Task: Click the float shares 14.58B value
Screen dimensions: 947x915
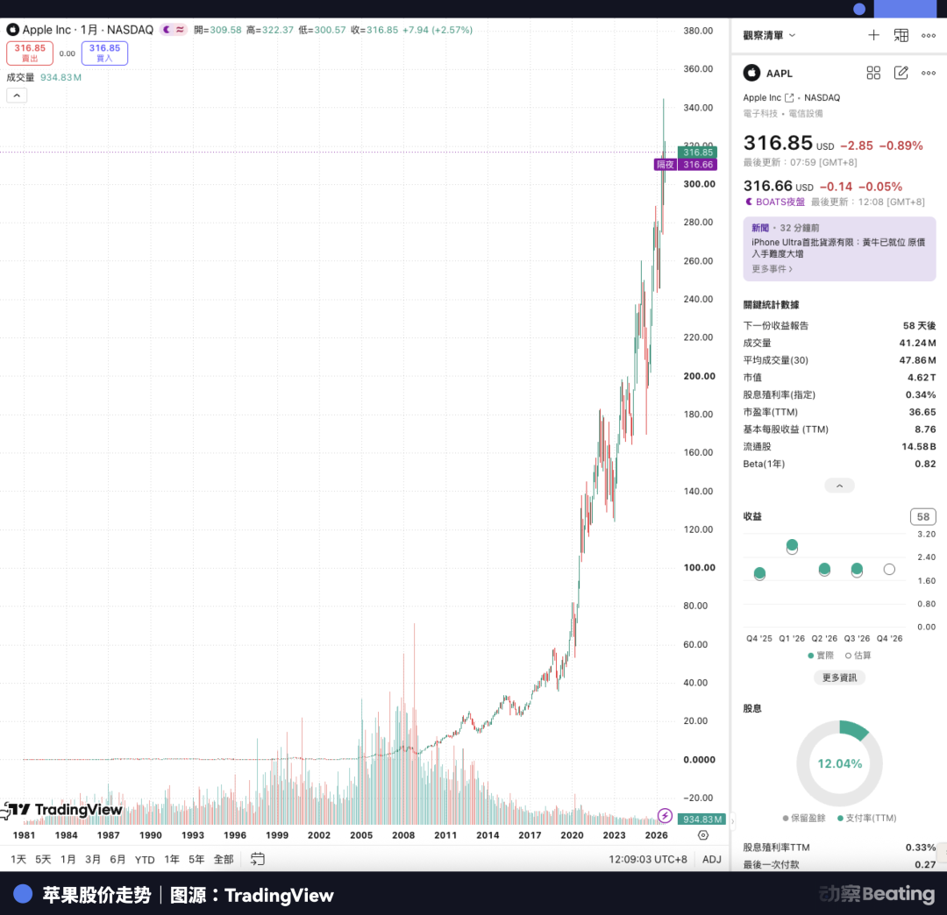Action: pos(919,447)
